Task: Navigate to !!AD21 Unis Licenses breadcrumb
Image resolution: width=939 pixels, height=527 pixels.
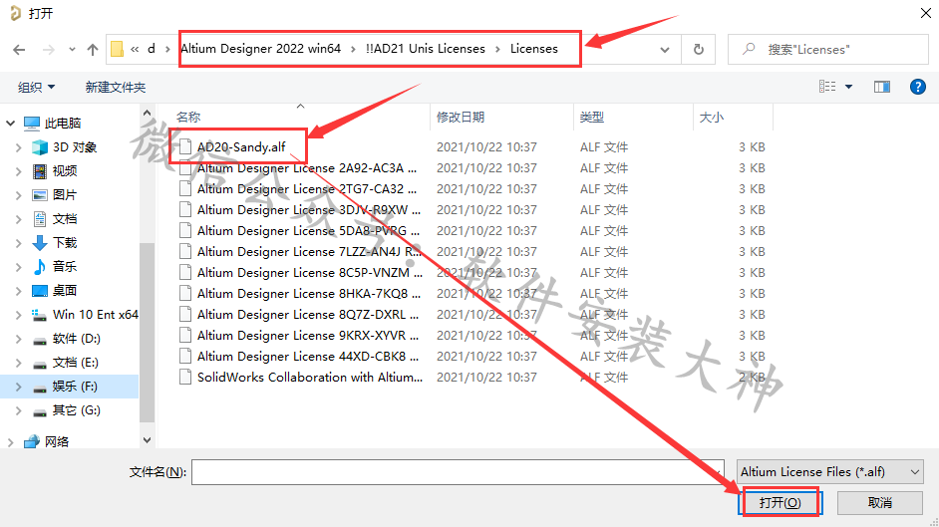Action: pyautogui.click(x=426, y=49)
